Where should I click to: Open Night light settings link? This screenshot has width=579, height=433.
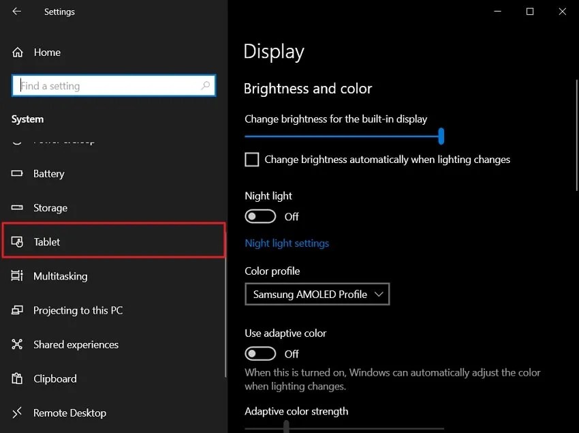pyautogui.click(x=287, y=243)
